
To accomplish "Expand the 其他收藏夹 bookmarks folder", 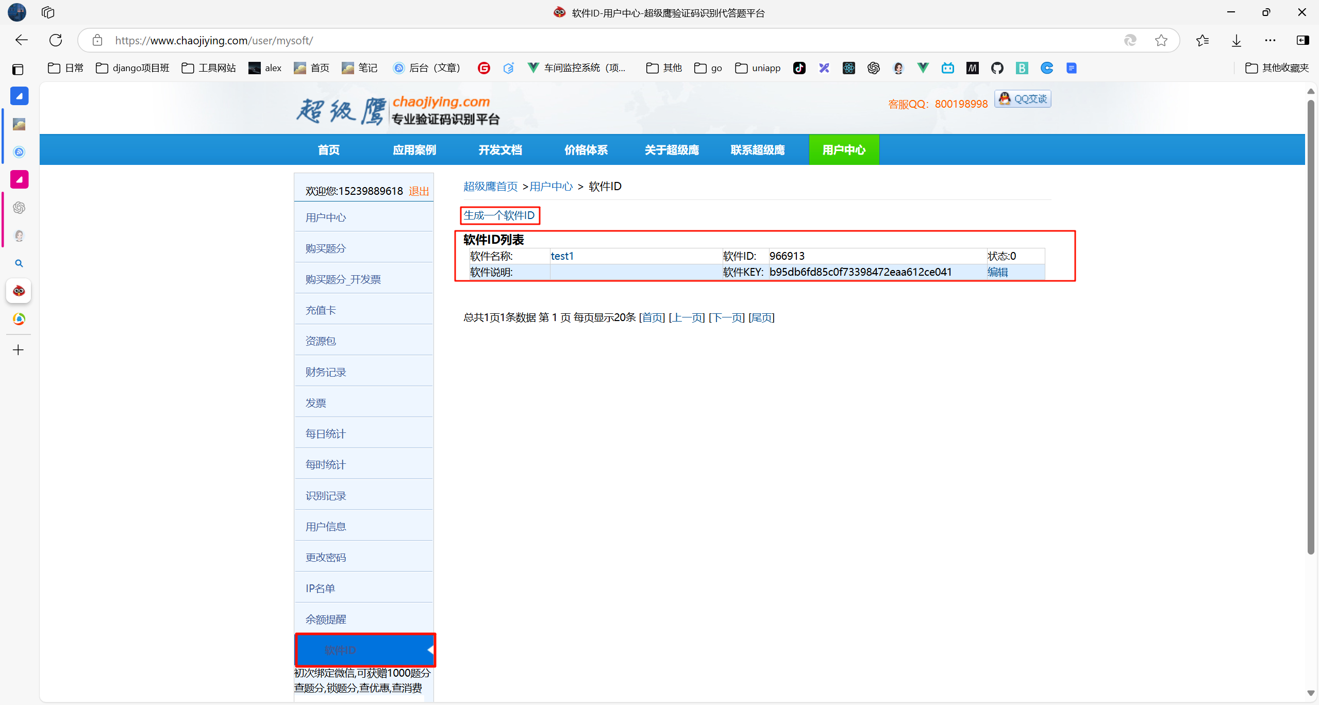I will (x=1277, y=68).
